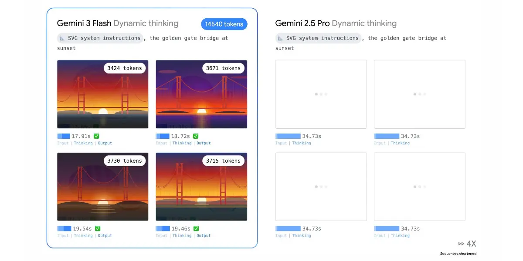Select Input under the 19.54s result
This screenshot has width=523, height=261.
pos(63,236)
